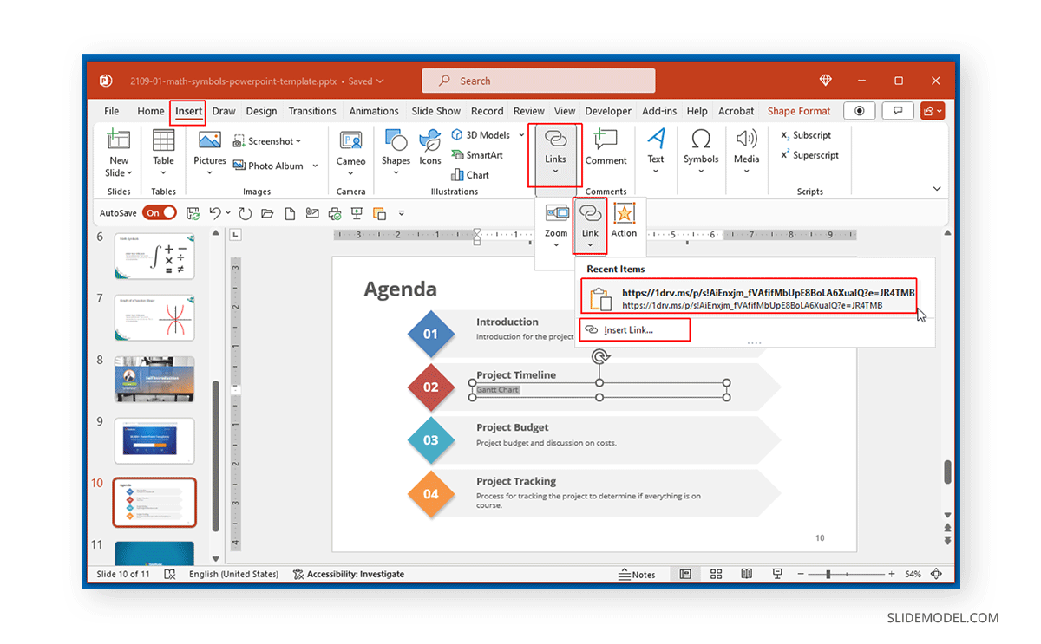Image resolution: width=1041 pixels, height=644 pixels.
Task: Open Photo Album tool
Action: pyautogui.click(x=268, y=166)
